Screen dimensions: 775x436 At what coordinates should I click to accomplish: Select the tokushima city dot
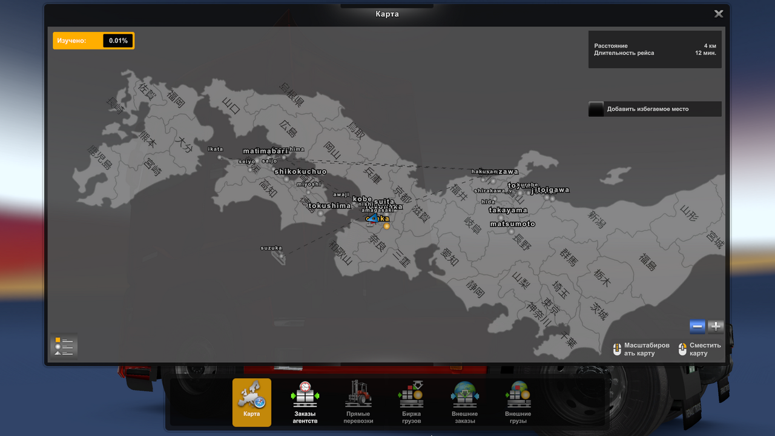point(320,214)
